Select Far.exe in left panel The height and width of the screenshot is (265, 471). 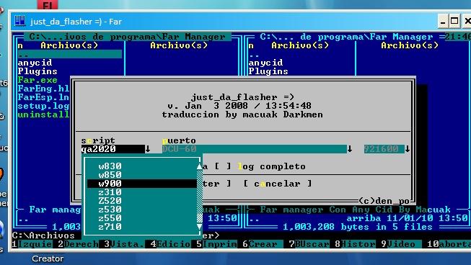(x=38, y=80)
